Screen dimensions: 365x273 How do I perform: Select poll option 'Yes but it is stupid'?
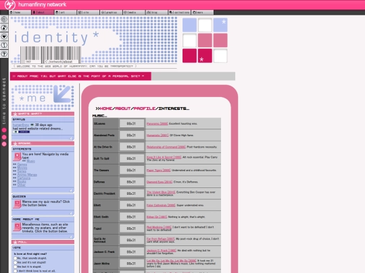click(16, 267)
